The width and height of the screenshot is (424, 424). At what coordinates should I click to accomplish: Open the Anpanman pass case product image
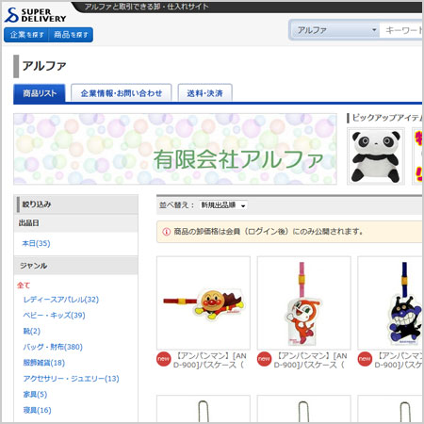pos(204,302)
